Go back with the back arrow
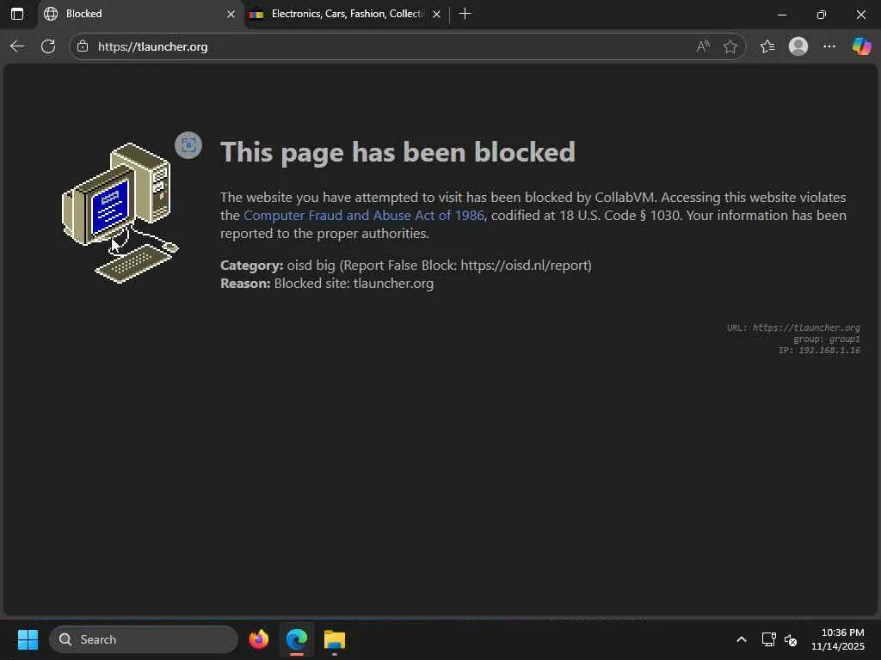Image resolution: width=881 pixels, height=660 pixels. coord(17,46)
